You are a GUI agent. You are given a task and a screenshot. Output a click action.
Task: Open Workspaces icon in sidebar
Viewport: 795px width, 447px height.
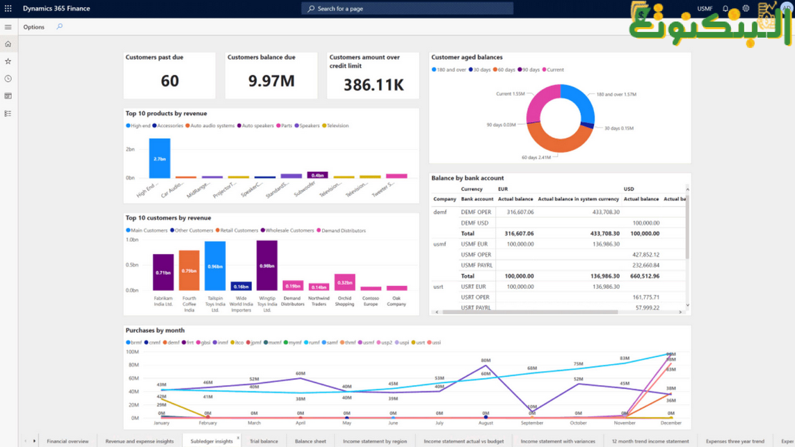tap(8, 96)
